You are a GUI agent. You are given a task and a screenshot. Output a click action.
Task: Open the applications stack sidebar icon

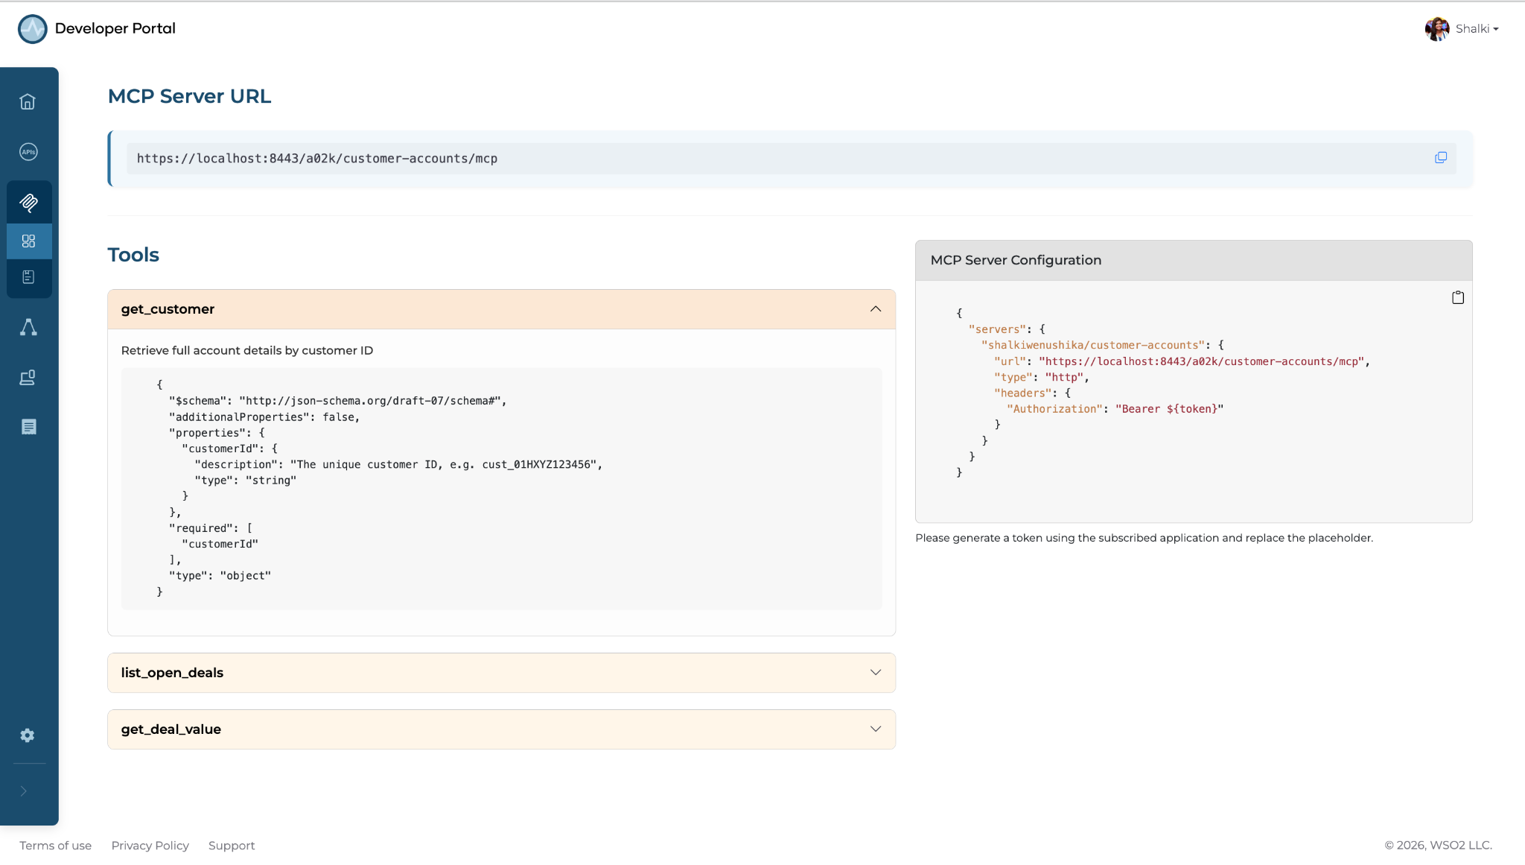point(28,378)
